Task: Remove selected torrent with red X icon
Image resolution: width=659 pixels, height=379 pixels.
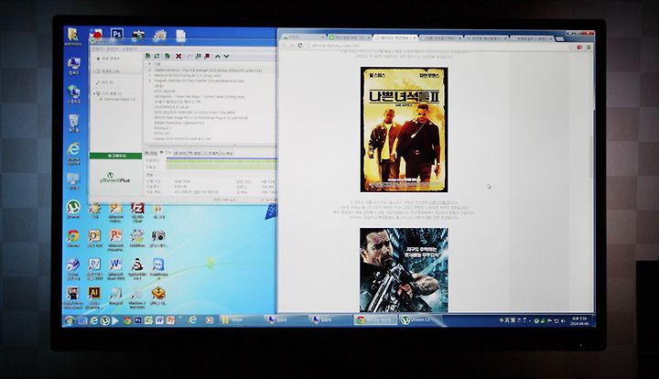Action: (178, 56)
